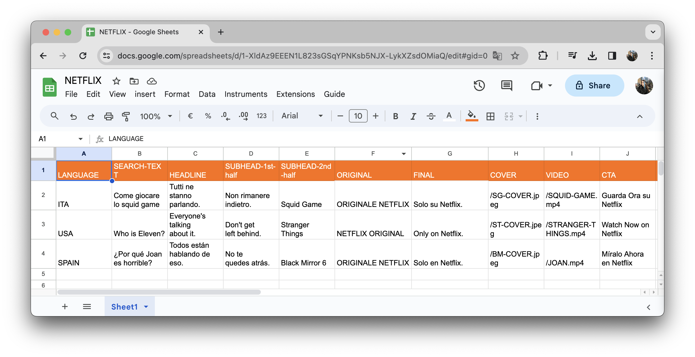Open the 100% zoom dropdown

point(156,116)
